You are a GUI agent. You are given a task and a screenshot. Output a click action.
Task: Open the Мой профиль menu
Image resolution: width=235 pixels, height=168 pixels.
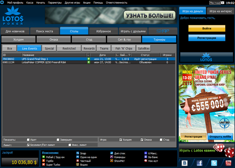tap(15, 3)
